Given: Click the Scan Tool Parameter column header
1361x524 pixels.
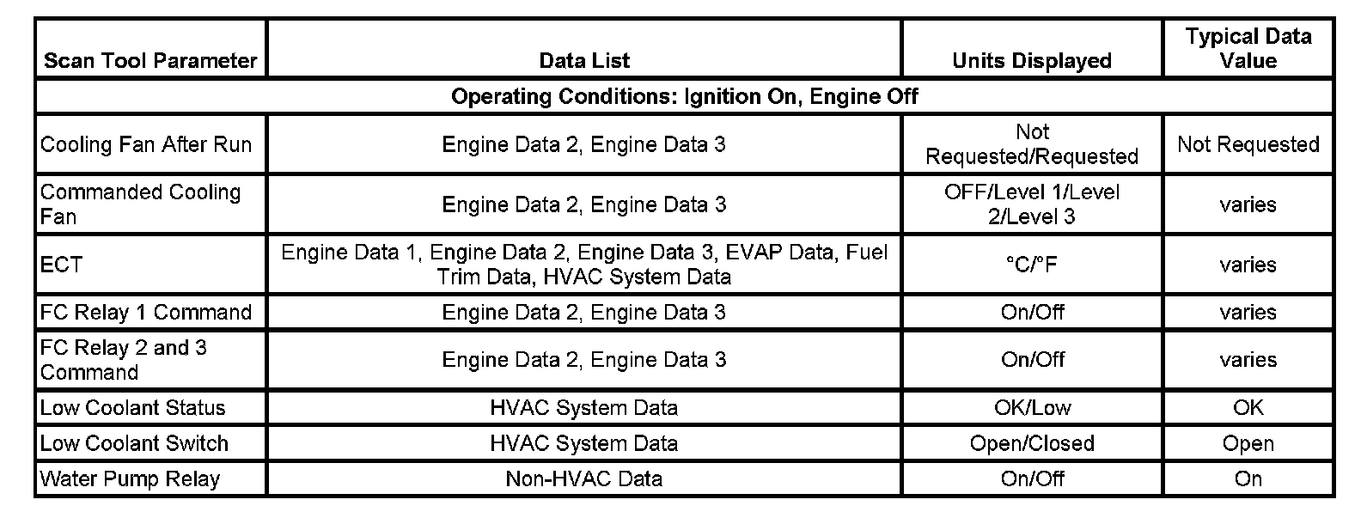Looking at the screenshot, I should coord(150,60).
